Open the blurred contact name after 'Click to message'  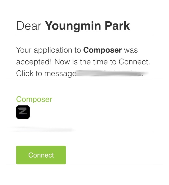click(x=111, y=73)
